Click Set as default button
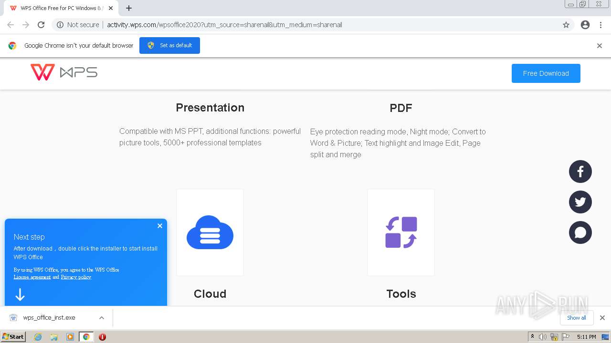 (x=169, y=45)
